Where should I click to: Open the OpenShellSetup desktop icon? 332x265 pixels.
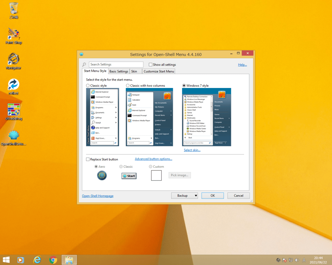point(14,138)
